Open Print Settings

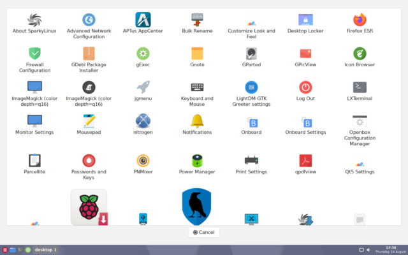point(251,160)
